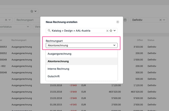This screenshot has height=111, width=169.
Task: Open the Rechnungsart dropdown showing Akontorechnung
Action: [x=81, y=45]
